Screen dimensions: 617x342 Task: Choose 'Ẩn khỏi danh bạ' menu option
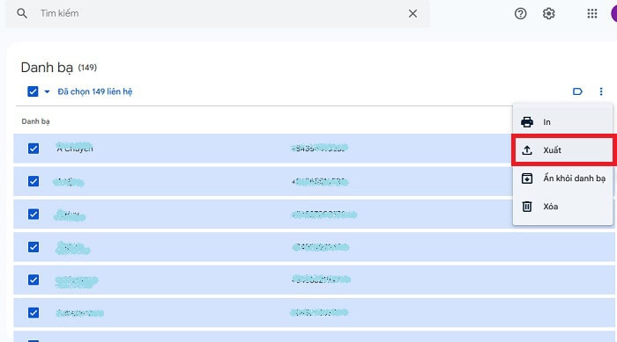[562, 178]
